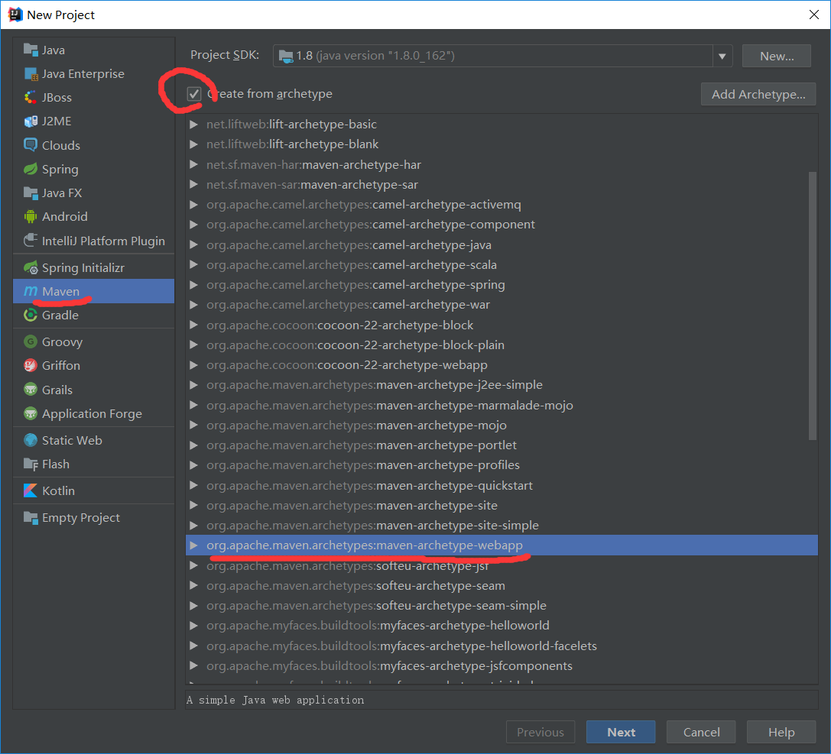Select lift-archetype-blank row
Viewport: 831px width, 754px height.
coord(502,144)
